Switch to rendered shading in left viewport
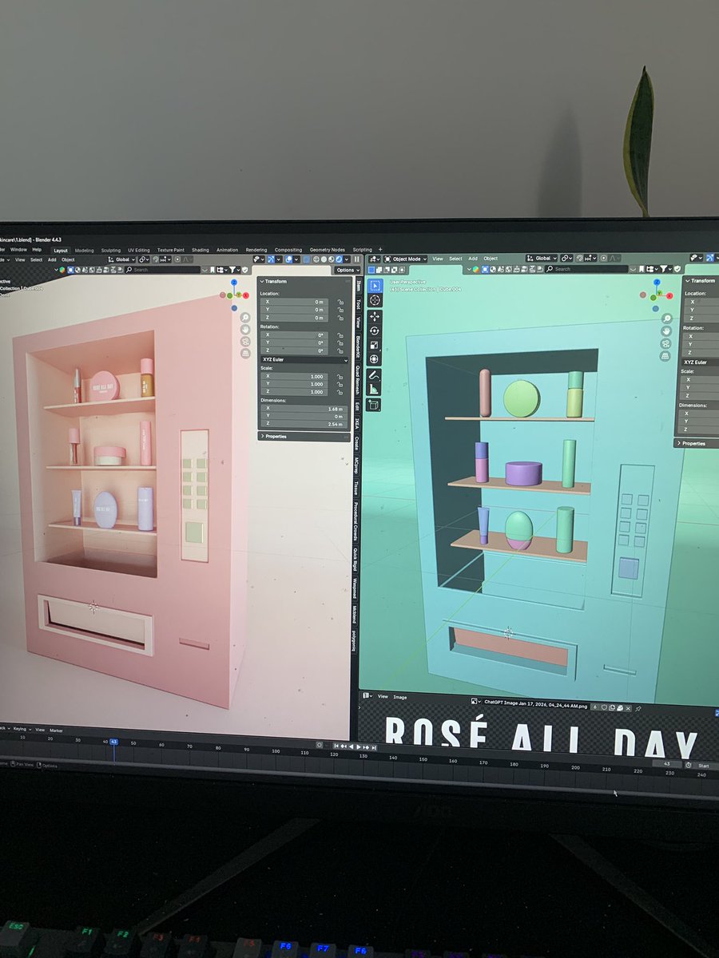 tap(339, 259)
